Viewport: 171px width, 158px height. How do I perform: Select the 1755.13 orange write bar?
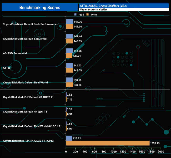click(x=108, y=143)
